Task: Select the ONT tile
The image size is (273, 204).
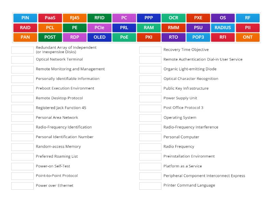Action: [248, 37]
